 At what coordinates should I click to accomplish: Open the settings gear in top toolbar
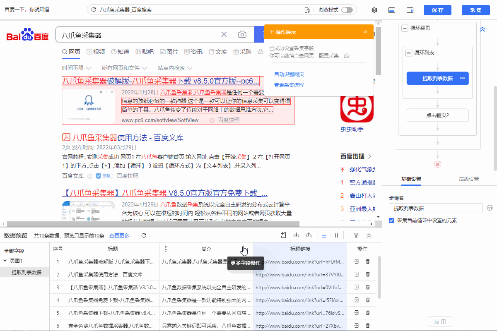point(374,10)
